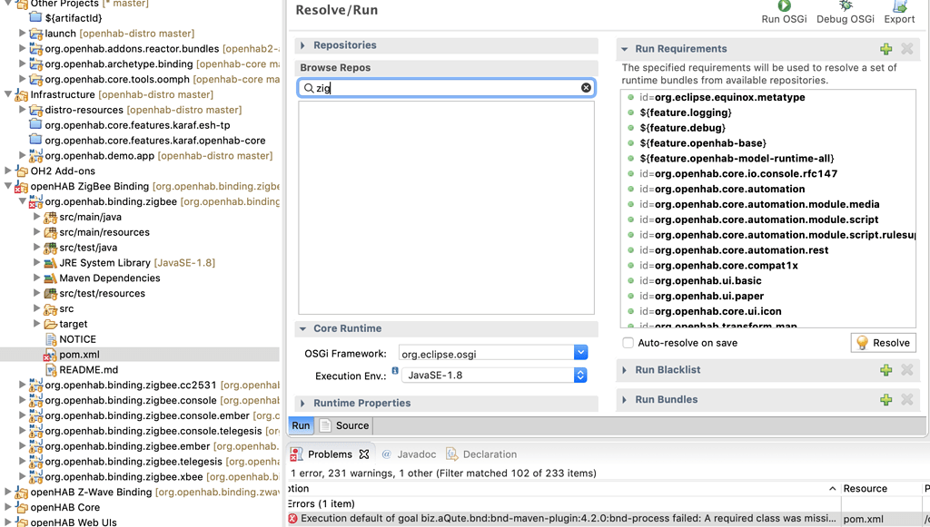Select org.openhab.core.compat1x requirement
Image resolution: width=930 pixels, height=527 pixels.
coord(718,265)
